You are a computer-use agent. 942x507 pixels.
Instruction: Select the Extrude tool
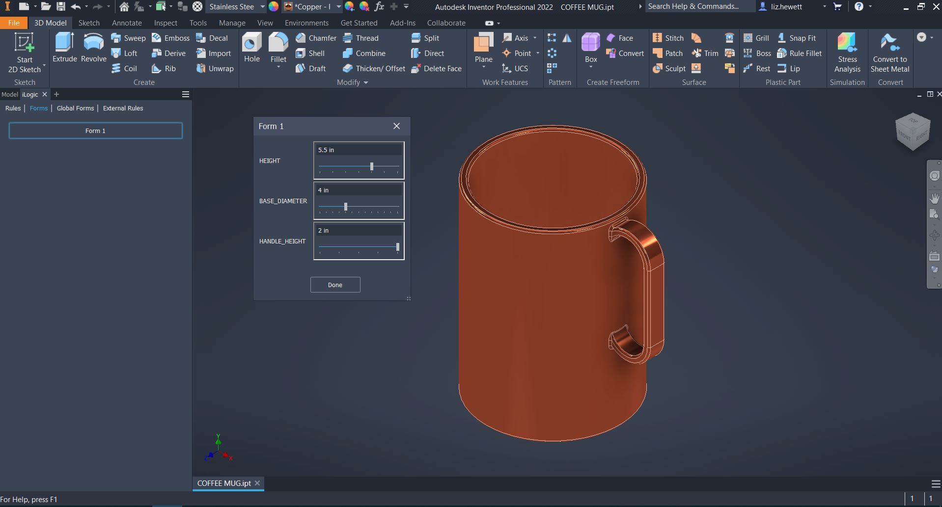point(64,48)
